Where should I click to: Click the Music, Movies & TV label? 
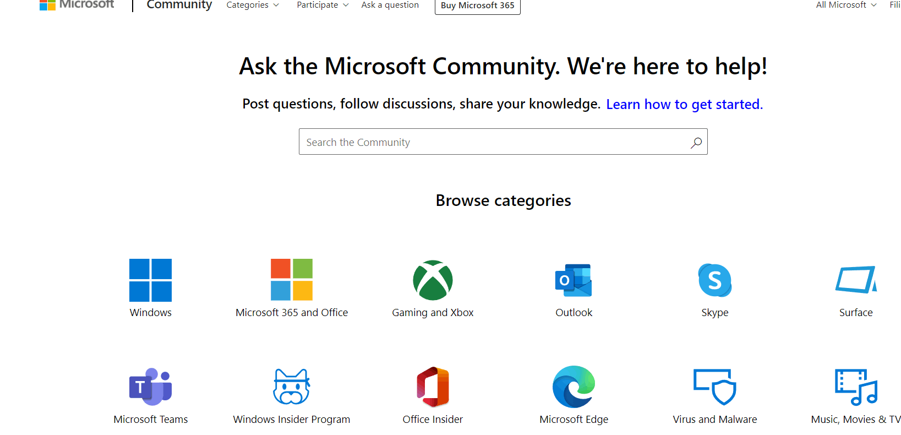[856, 419]
